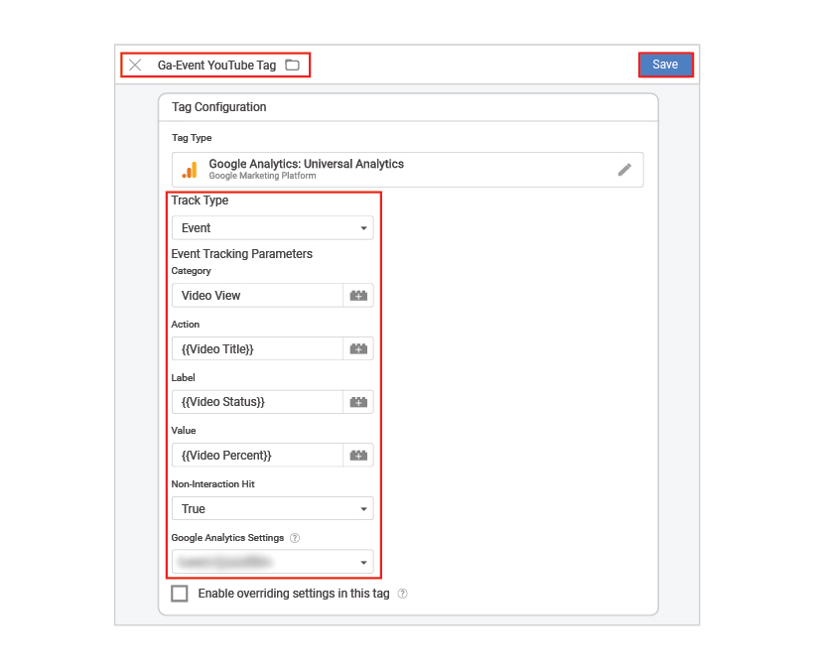
Task: Insert a variable into the Value field
Action: tap(358, 456)
